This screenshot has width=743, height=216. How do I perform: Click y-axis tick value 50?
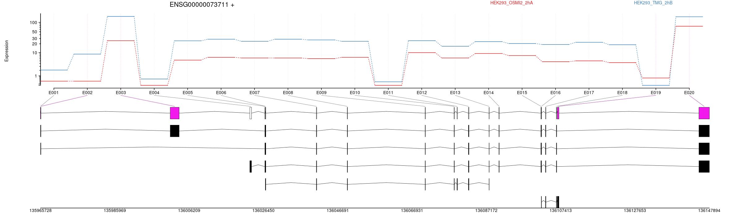(x=35, y=32)
